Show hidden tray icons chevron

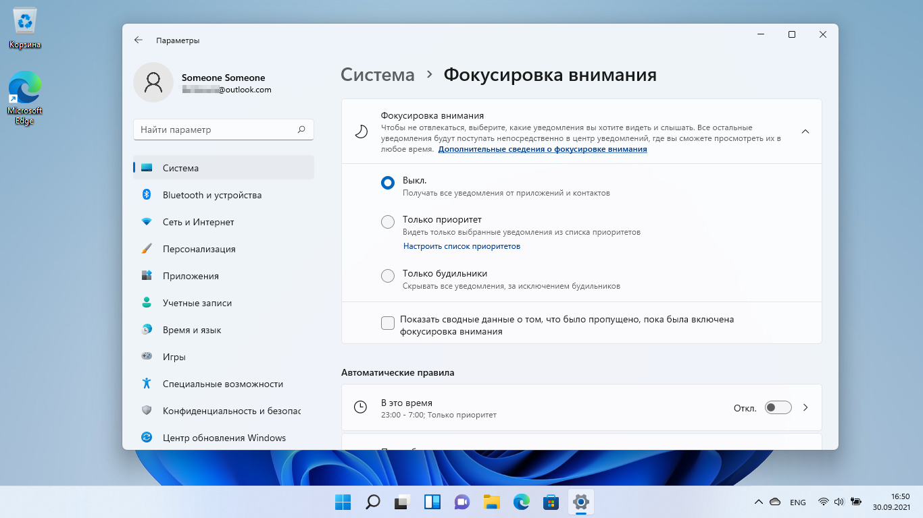(758, 502)
